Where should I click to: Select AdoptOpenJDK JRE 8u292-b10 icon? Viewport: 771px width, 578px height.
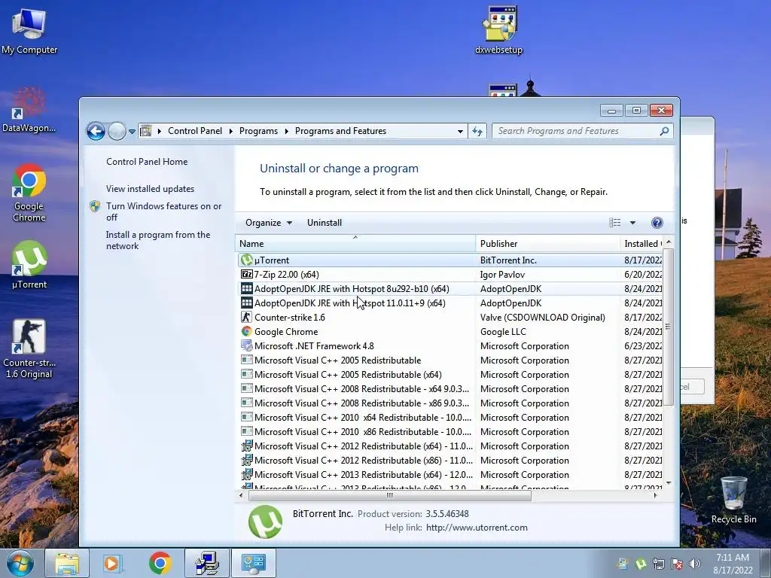tap(246, 288)
